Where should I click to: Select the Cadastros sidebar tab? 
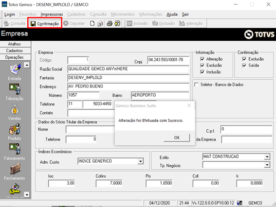click(16, 51)
